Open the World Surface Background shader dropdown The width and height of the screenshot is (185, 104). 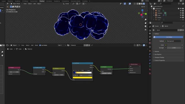tap(173, 41)
